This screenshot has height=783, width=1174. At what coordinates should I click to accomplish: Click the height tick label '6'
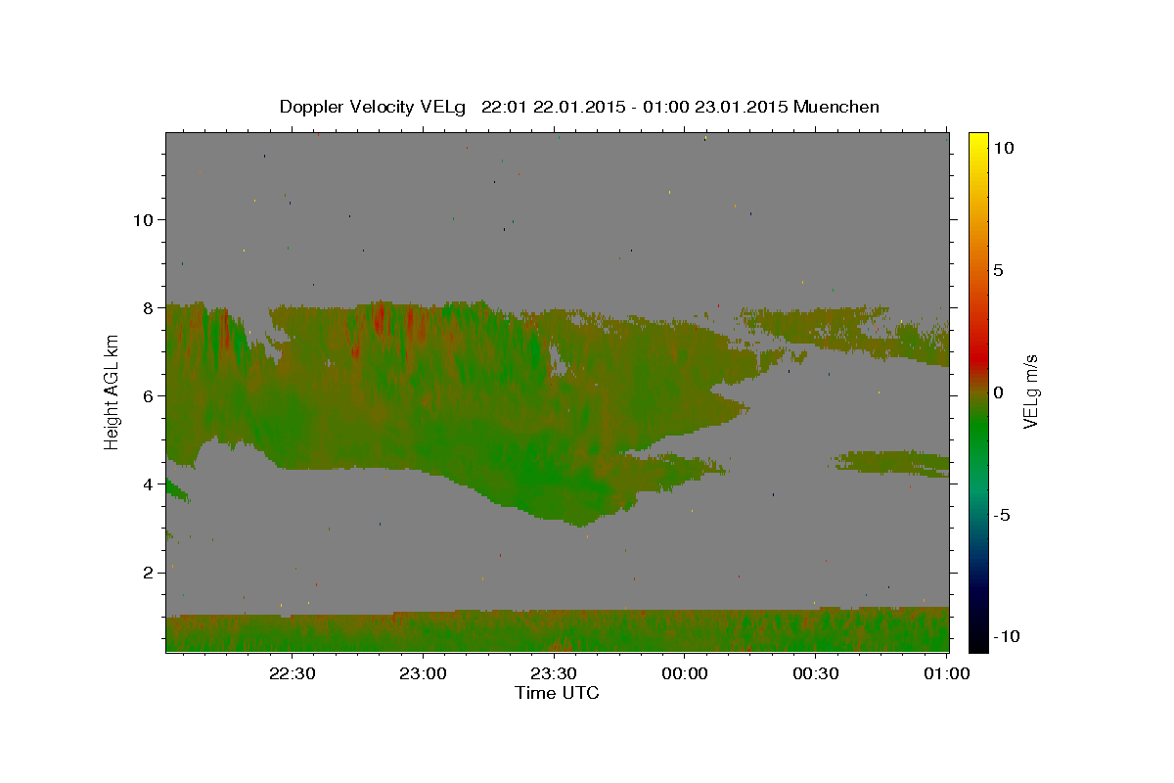(x=149, y=395)
